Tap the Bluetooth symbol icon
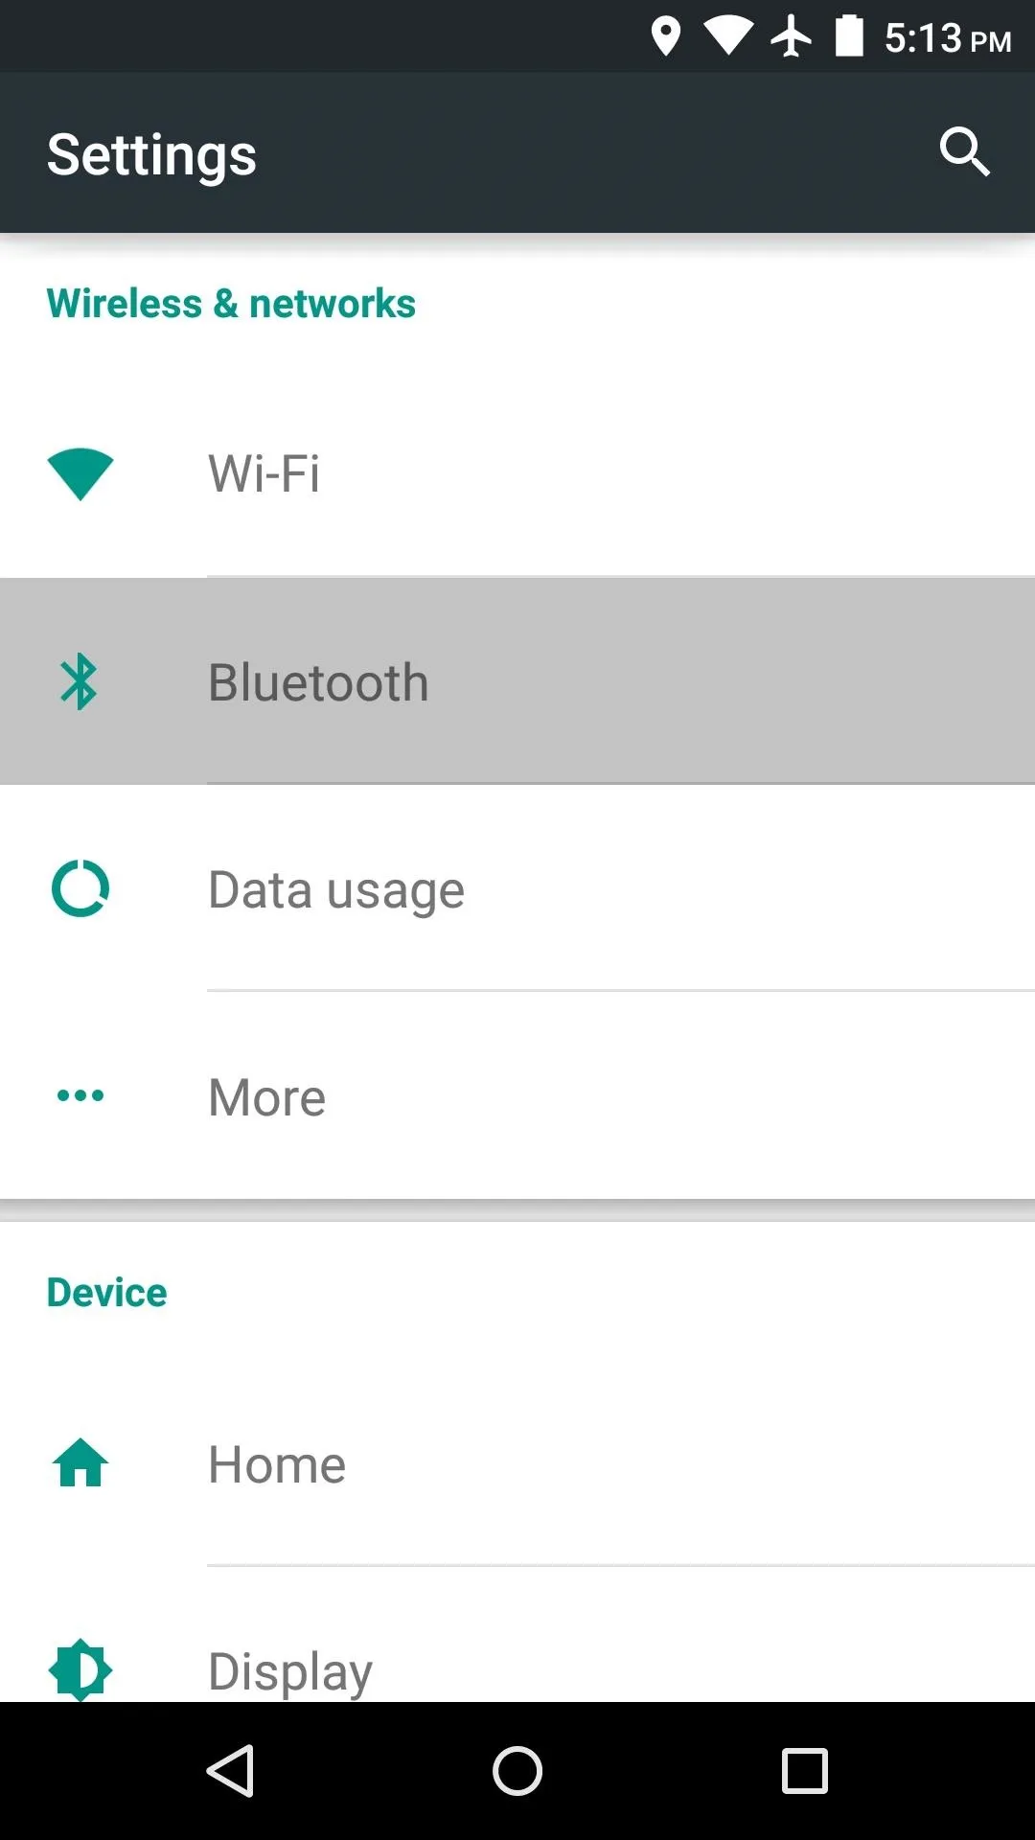The width and height of the screenshot is (1035, 1840). click(x=80, y=681)
